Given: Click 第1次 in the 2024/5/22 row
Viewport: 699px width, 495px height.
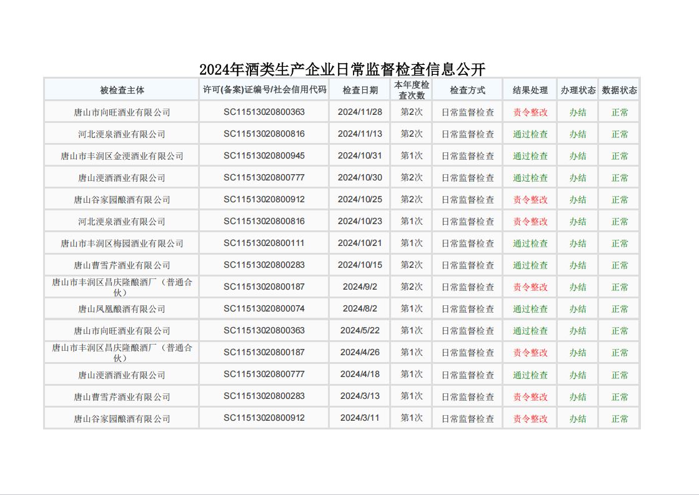Looking at the screenshot, I should (x=412, y=330).
